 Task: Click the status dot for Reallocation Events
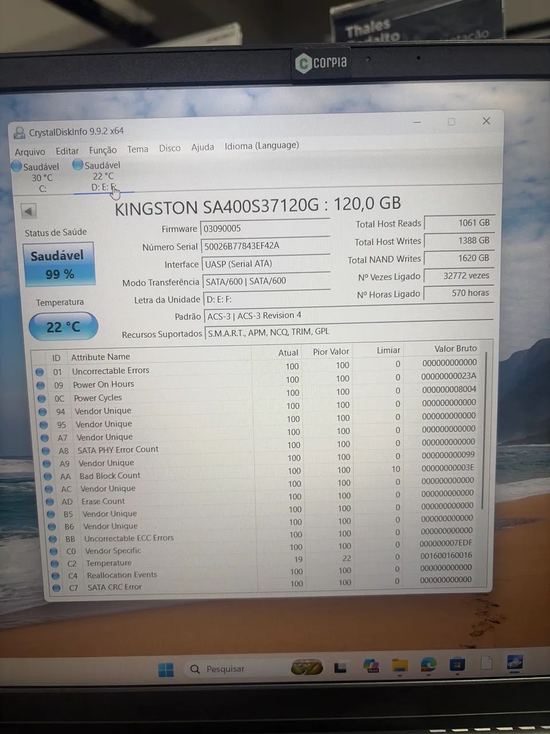pyautogui.click(x=56, y=576)
